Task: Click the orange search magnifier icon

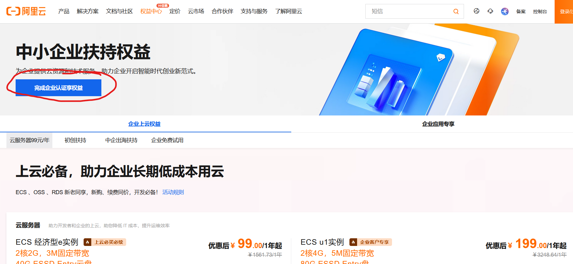Action: coord(456,11)
